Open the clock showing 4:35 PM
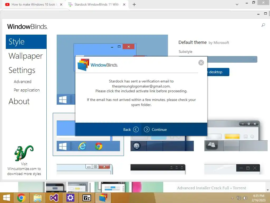Viewport: 270px width, 203px height. pyautogui.click(x=258, y=198)
